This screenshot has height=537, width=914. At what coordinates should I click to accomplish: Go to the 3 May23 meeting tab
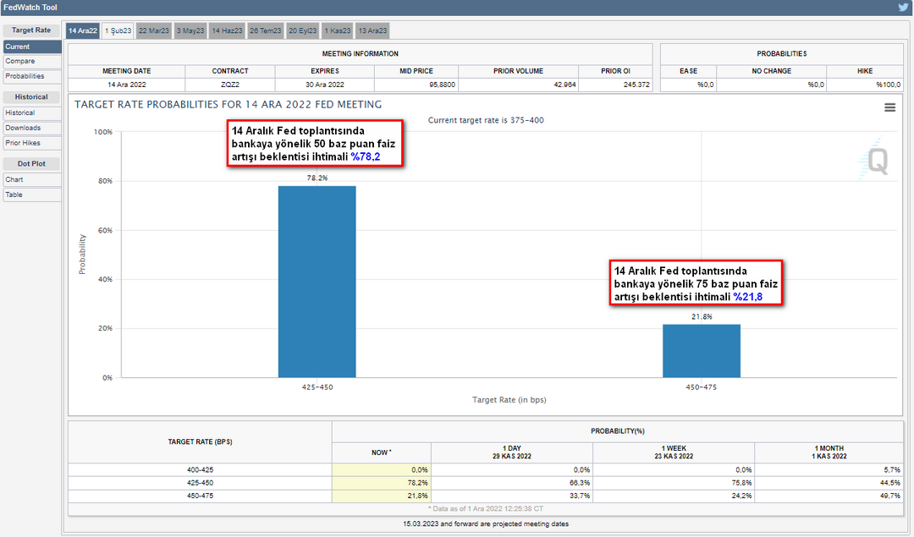[190, 31]
